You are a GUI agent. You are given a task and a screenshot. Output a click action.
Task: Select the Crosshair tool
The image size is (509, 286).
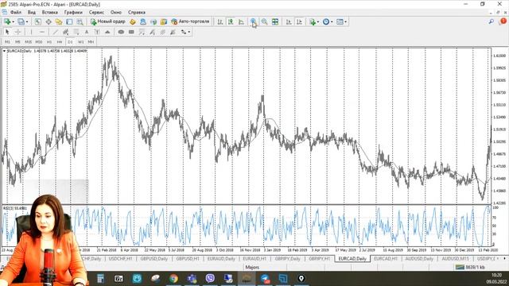click(x=17, y=32)
